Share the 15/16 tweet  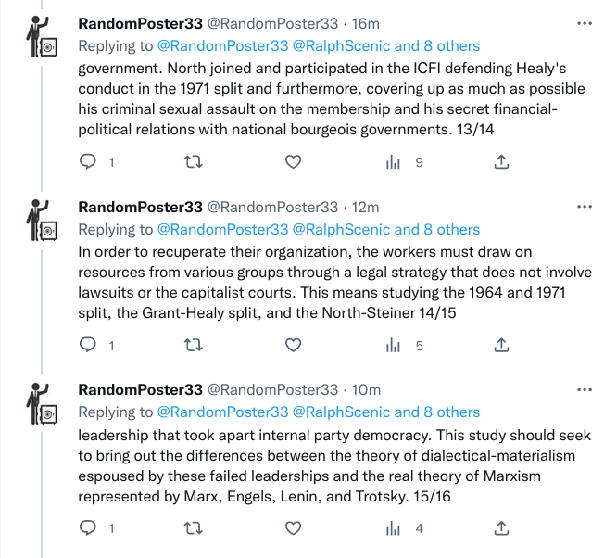coord(500,528)
